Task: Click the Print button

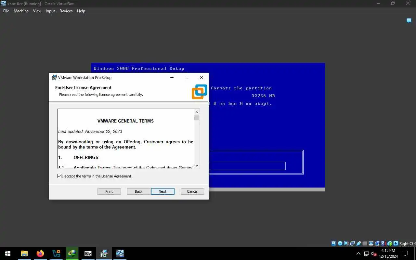Action: tap(109, 191)
